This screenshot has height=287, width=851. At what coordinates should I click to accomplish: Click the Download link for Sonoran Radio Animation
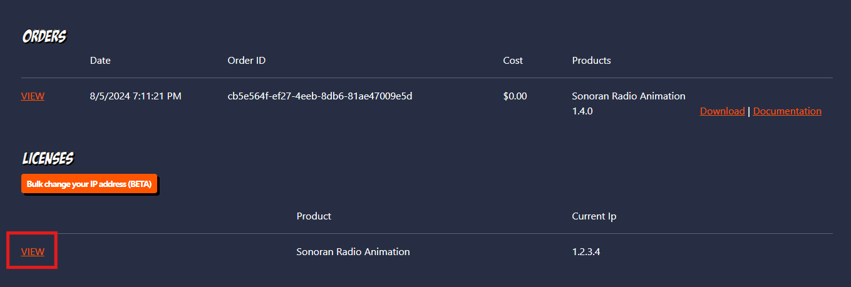(722, 111)
